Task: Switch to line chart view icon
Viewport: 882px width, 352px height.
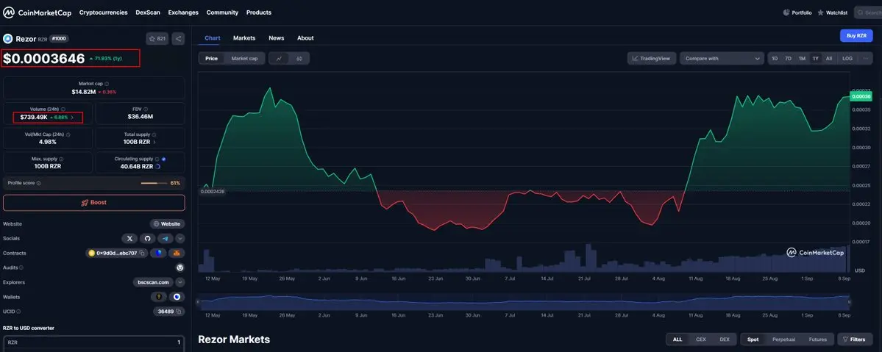Action: [x=279, y=59]
